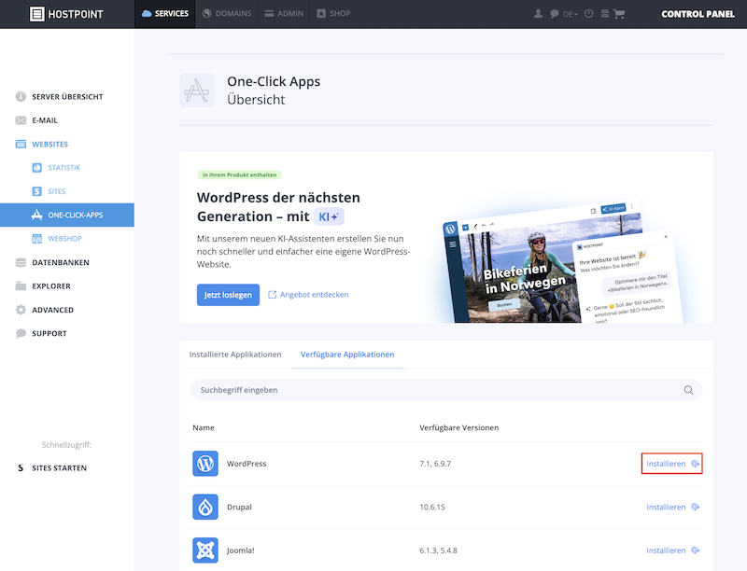Switch to Verfügbare Applikationen tab
The width and height of the screenshot is (747, 571).
[347, 355]
